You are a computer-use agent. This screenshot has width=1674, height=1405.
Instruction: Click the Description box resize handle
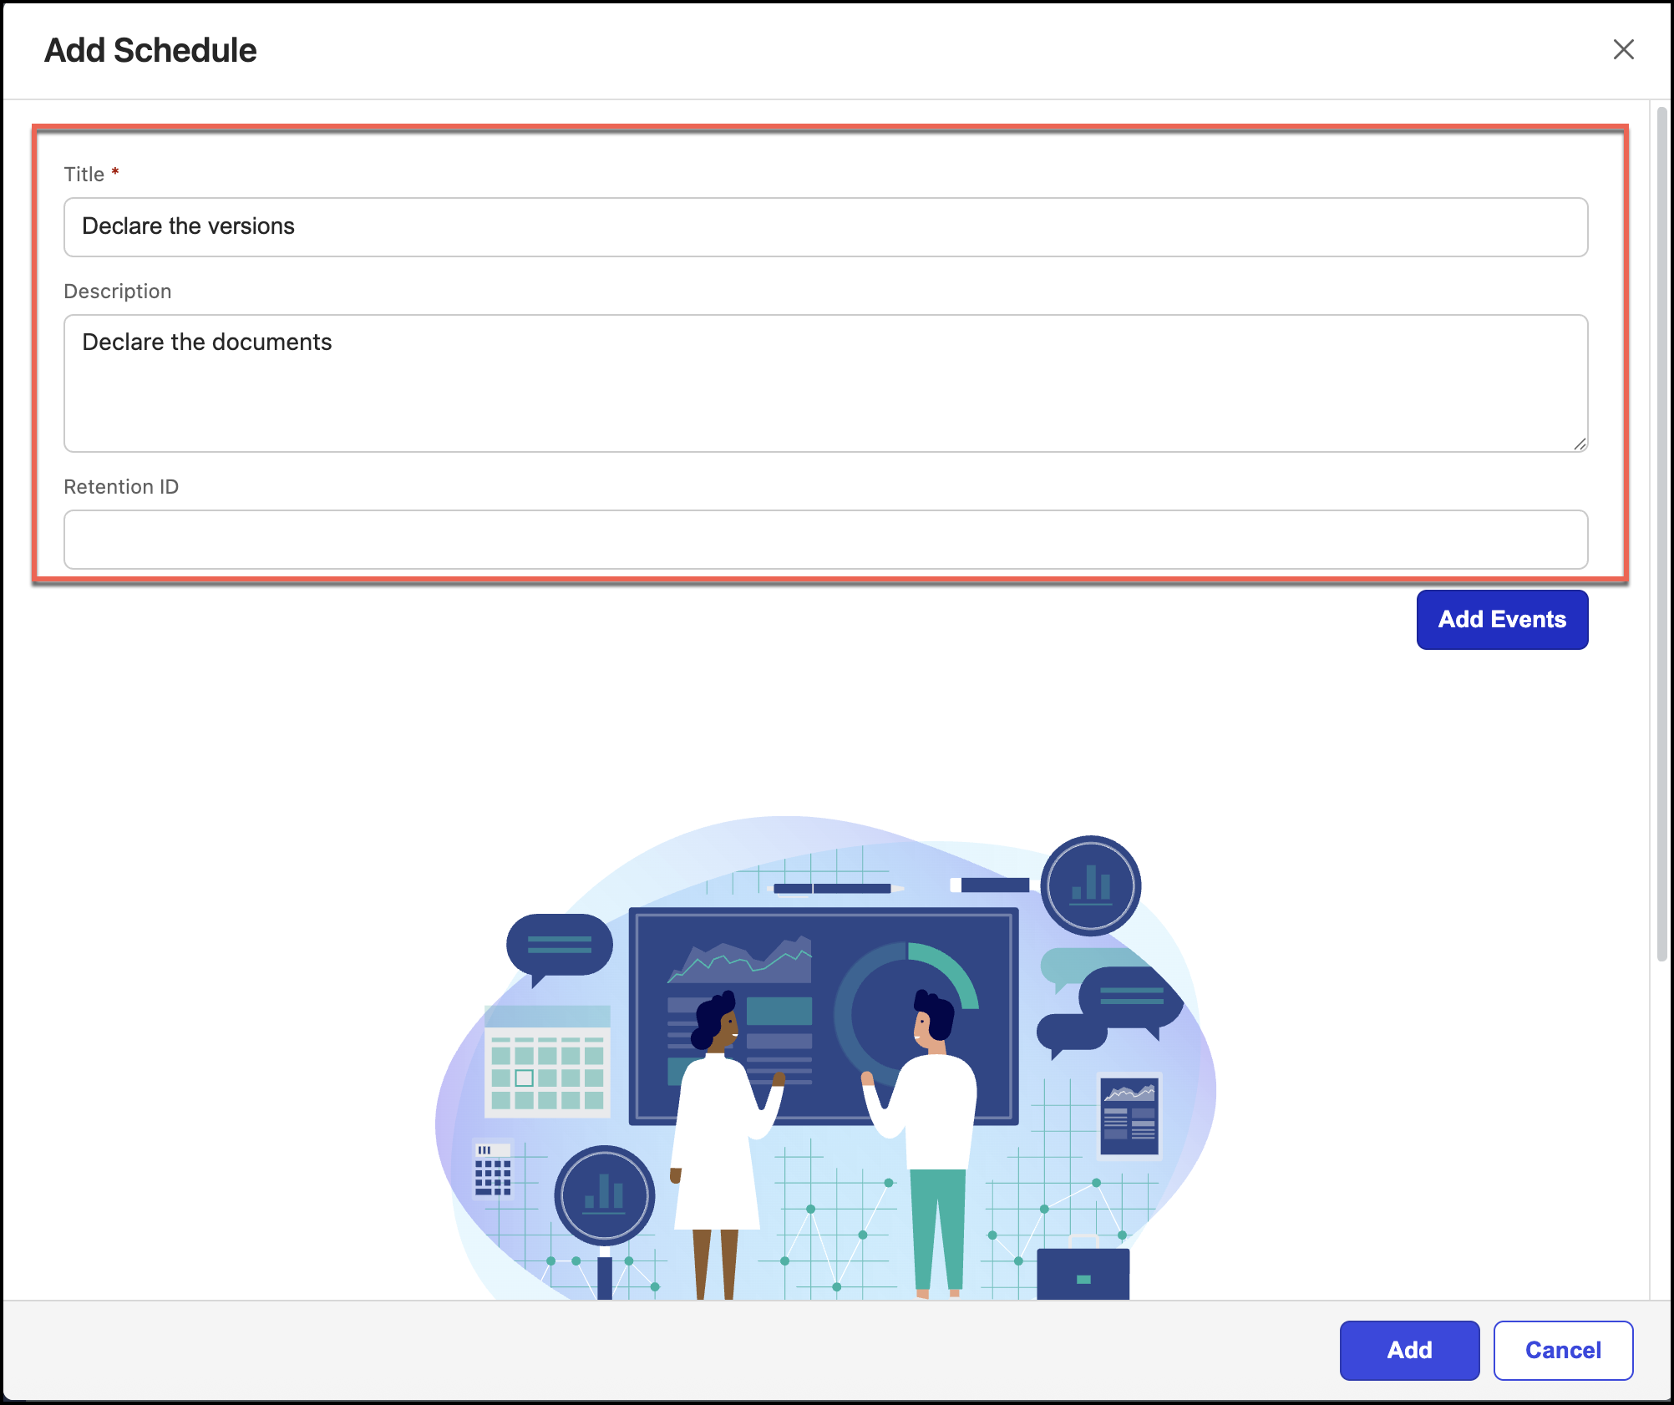tap(1580, 444)
